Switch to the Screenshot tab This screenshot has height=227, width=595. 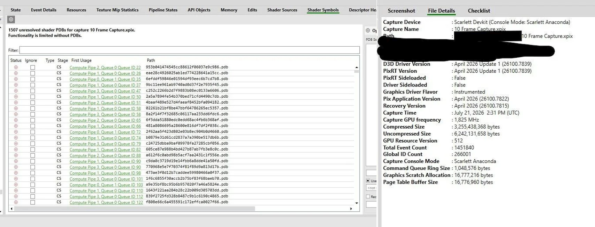(402, 11)
